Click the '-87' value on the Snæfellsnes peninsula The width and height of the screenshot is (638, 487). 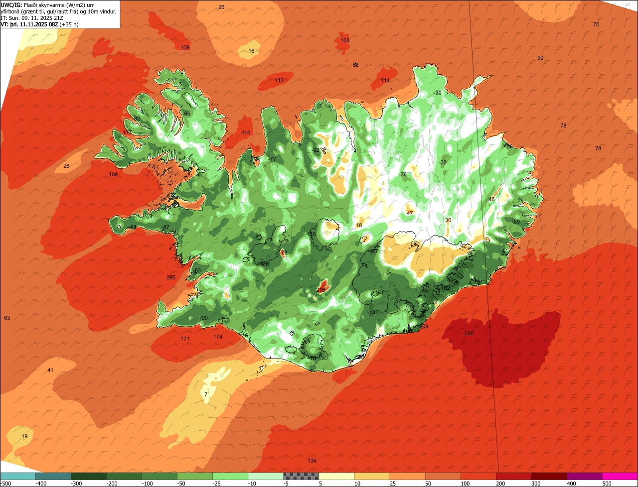165,228
